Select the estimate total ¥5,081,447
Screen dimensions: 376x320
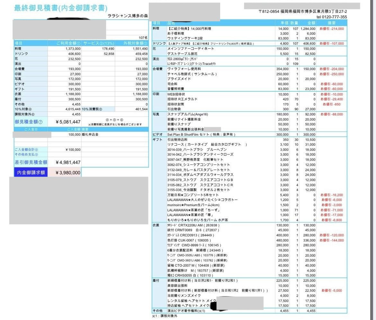click(x=68, y=122)
